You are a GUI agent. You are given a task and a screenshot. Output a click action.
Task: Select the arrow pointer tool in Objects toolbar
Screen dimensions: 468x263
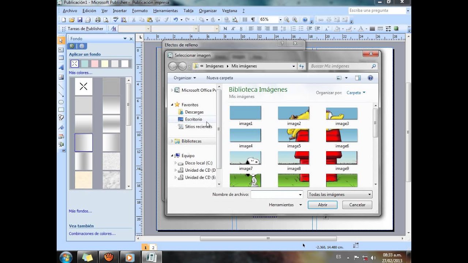pos(61,41)
